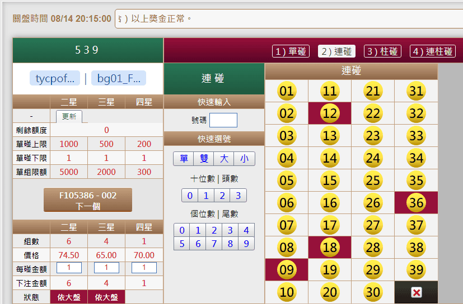463x304 pixels.
Task: Select tens digit 0 under 十位數
Action: [x=190, y=196]
